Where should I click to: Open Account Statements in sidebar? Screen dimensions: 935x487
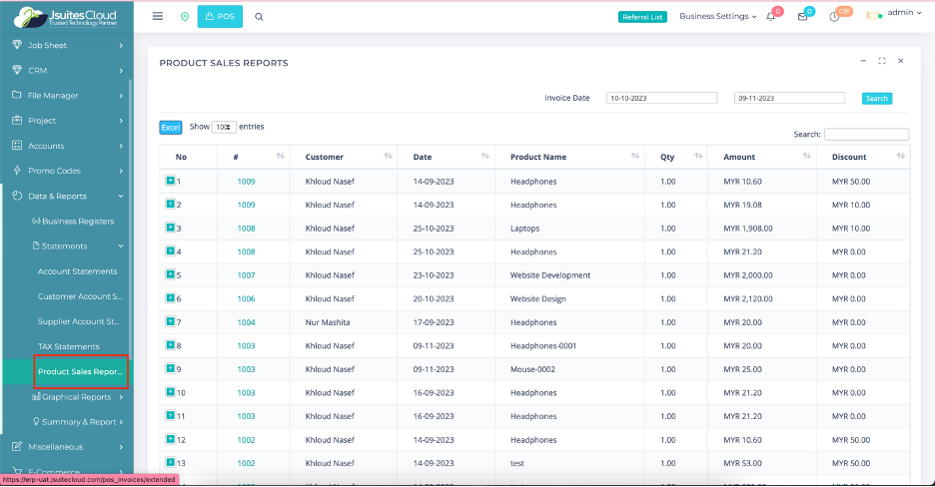(77, 271)
